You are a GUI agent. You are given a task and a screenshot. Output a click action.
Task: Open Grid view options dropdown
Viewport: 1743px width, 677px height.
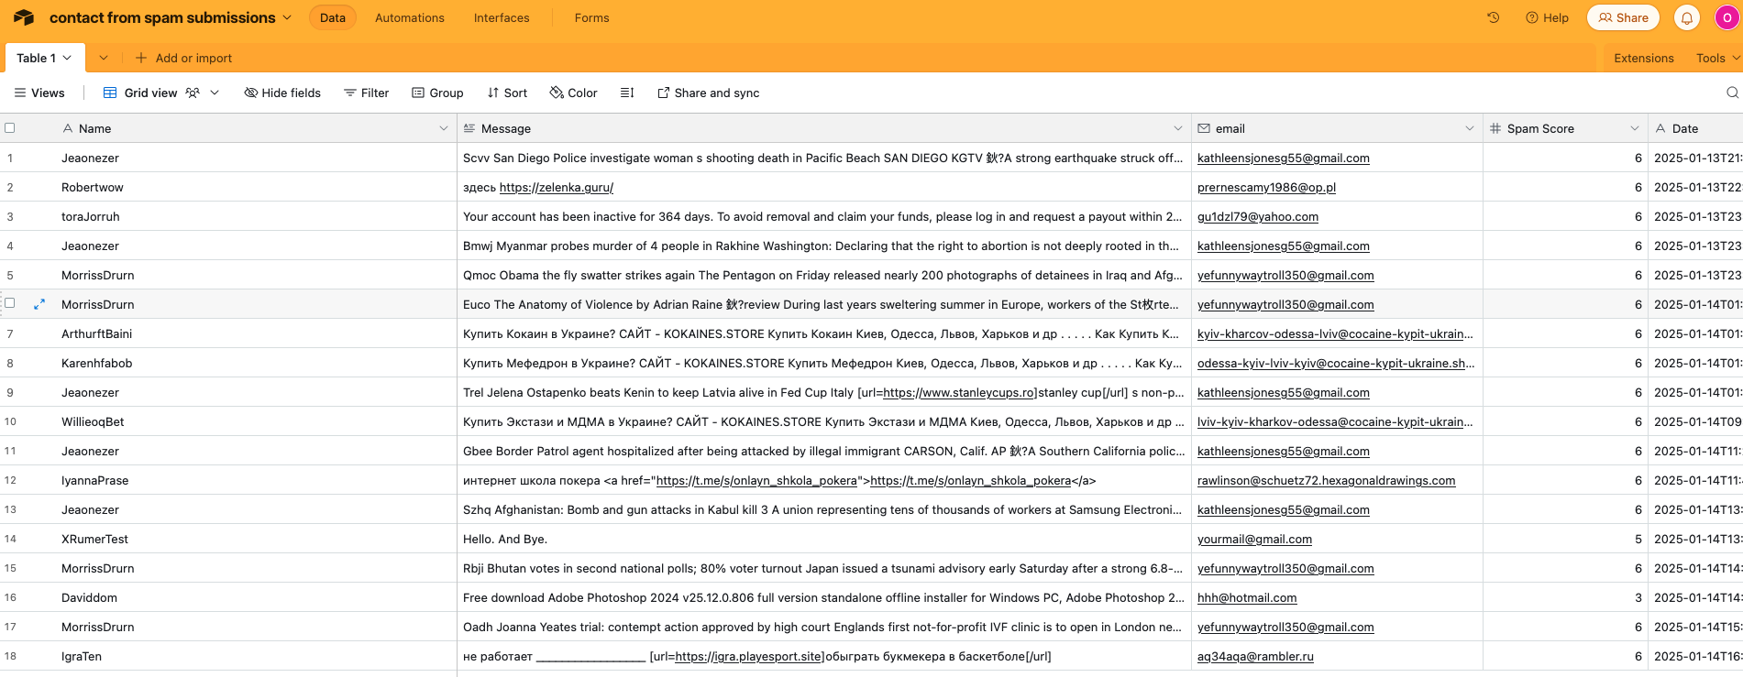(x=215, y=93)
